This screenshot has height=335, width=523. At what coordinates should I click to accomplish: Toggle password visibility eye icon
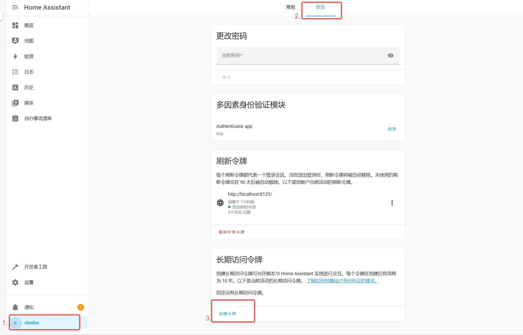tap(391, 56)
